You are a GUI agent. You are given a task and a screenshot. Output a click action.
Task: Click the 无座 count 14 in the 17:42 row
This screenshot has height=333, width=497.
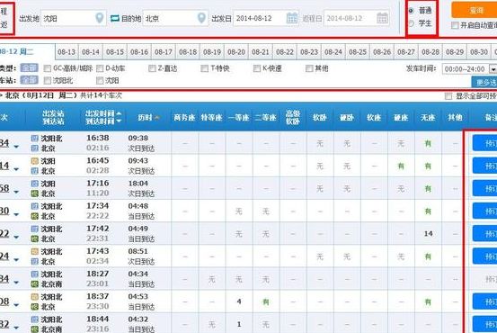[x=428, y=234]
